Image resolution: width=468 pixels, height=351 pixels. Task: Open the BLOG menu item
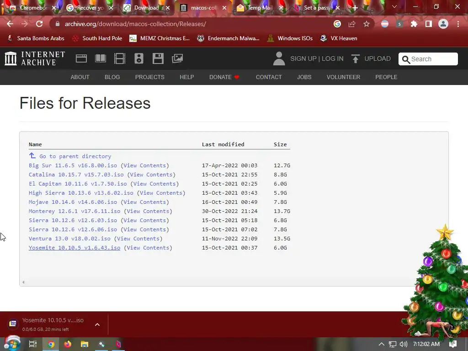[x=112, y=77]
